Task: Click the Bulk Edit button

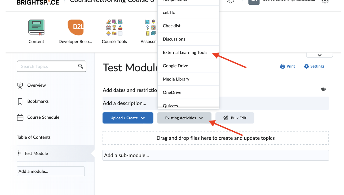Action: coord(235,118)
